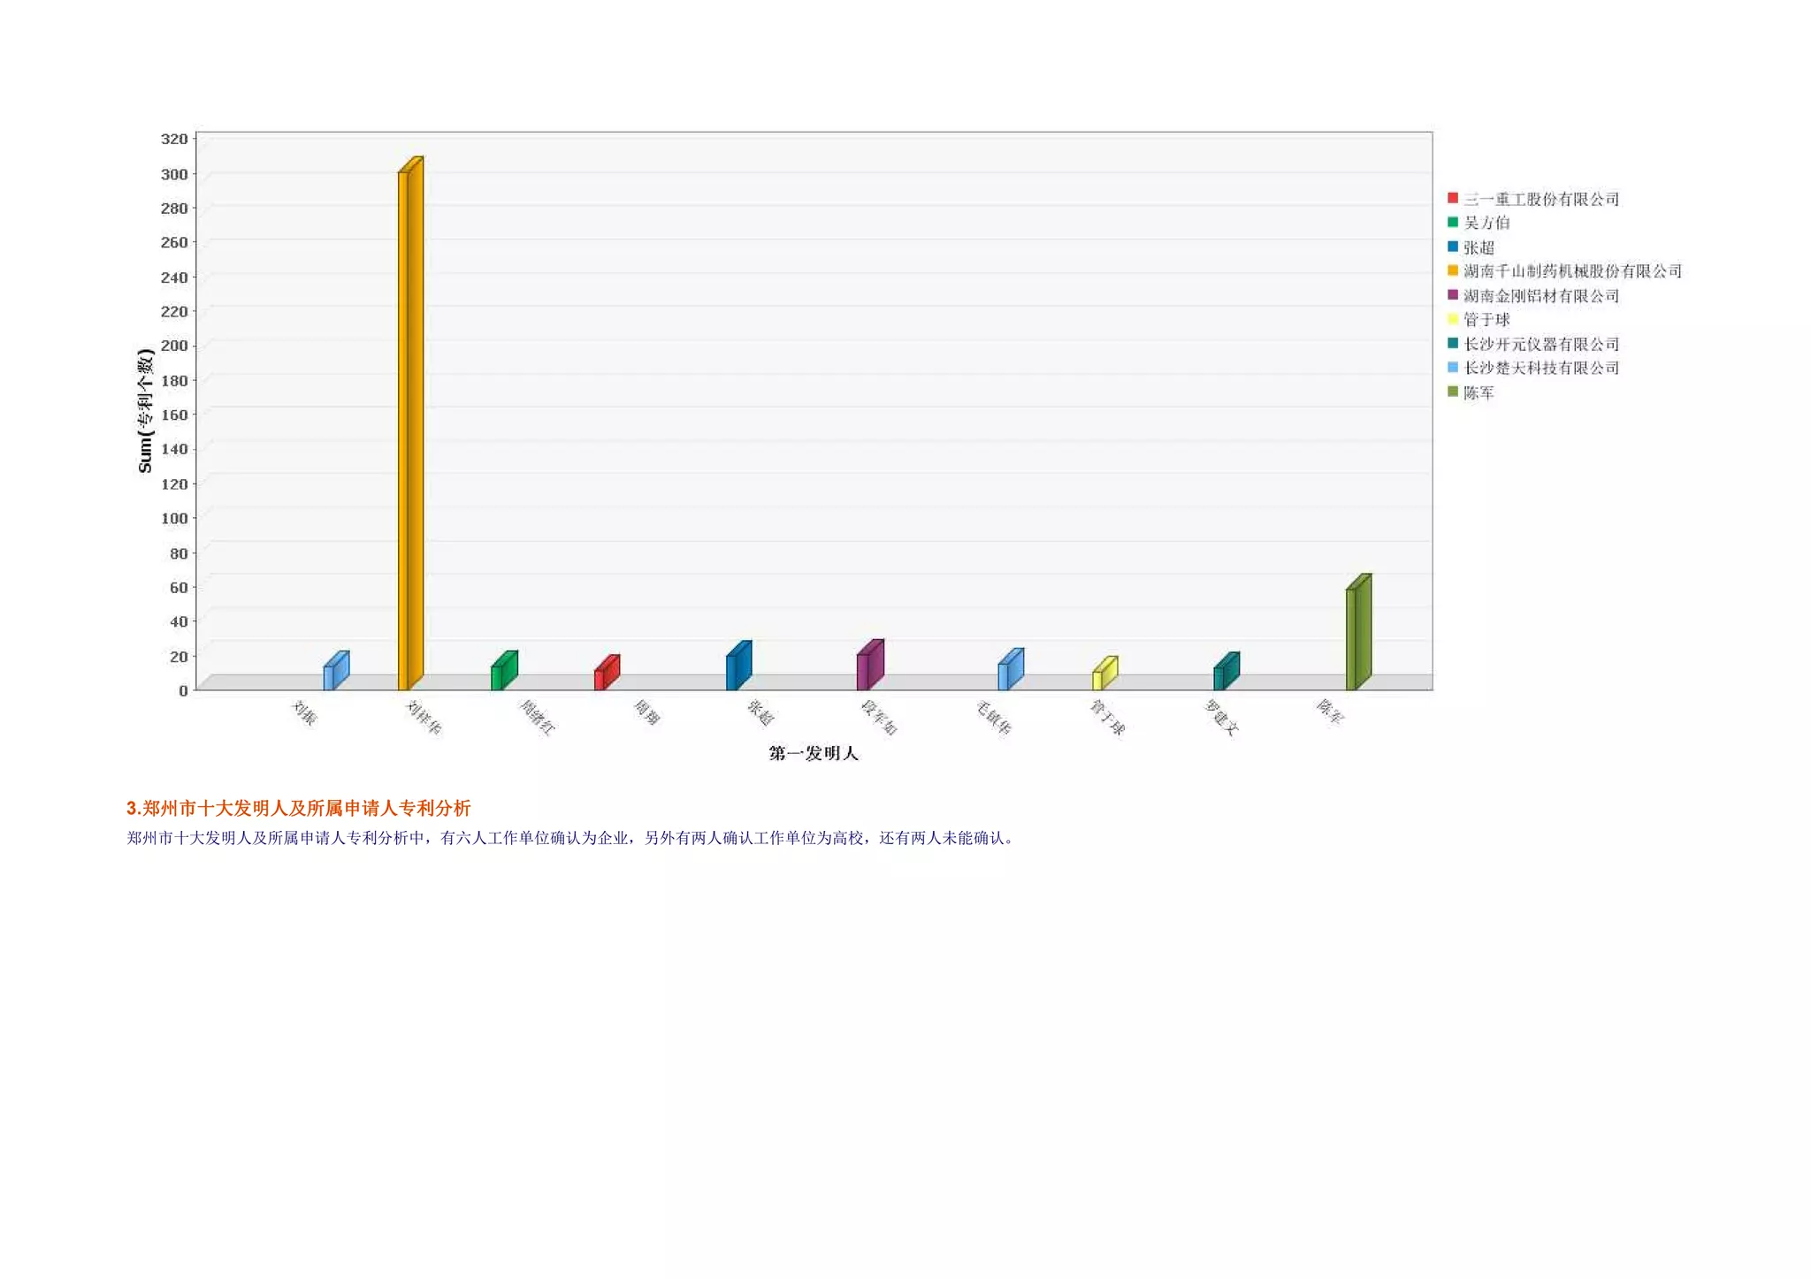
Task: Click legend text 长沙开元仪器有限公司
Action: point(1540,344)
